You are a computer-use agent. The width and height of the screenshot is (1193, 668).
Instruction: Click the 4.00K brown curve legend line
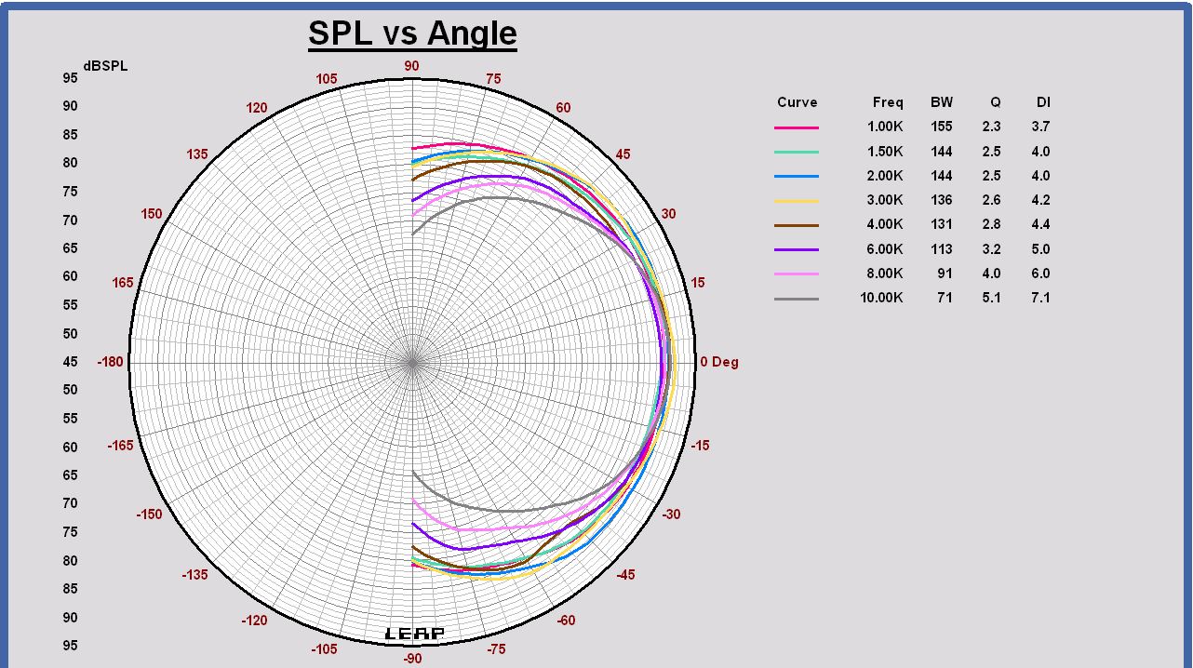(797, 225)
